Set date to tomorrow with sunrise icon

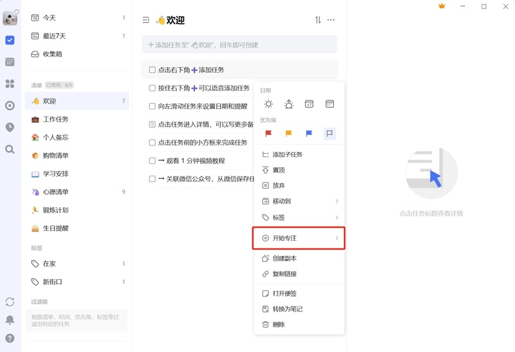pyautogui.click(x=288, y=104)
